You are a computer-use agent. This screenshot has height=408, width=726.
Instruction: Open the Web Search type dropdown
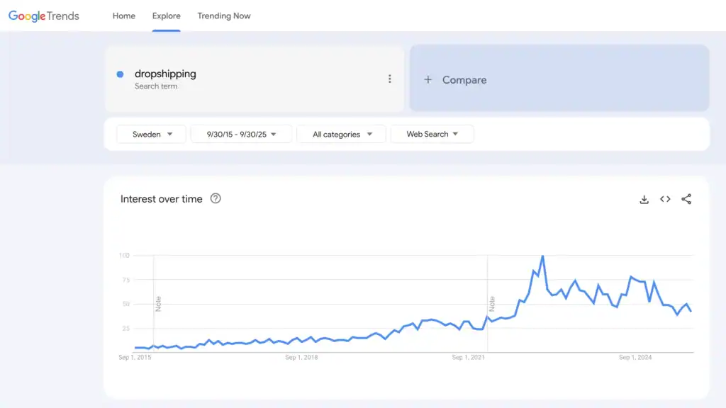432,134
